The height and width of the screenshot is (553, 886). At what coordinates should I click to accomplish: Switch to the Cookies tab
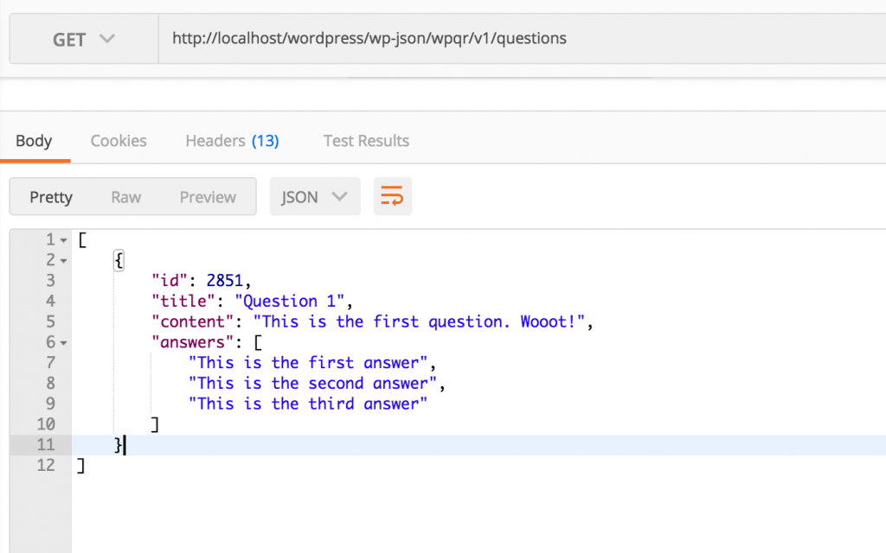(x=118, y=140)
